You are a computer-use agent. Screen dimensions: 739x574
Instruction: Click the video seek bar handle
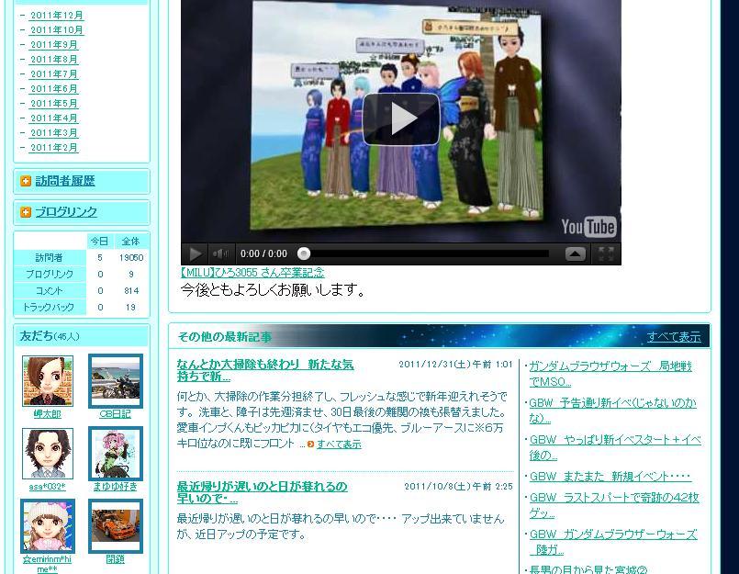pyautogui.click(x=304, y=253)
